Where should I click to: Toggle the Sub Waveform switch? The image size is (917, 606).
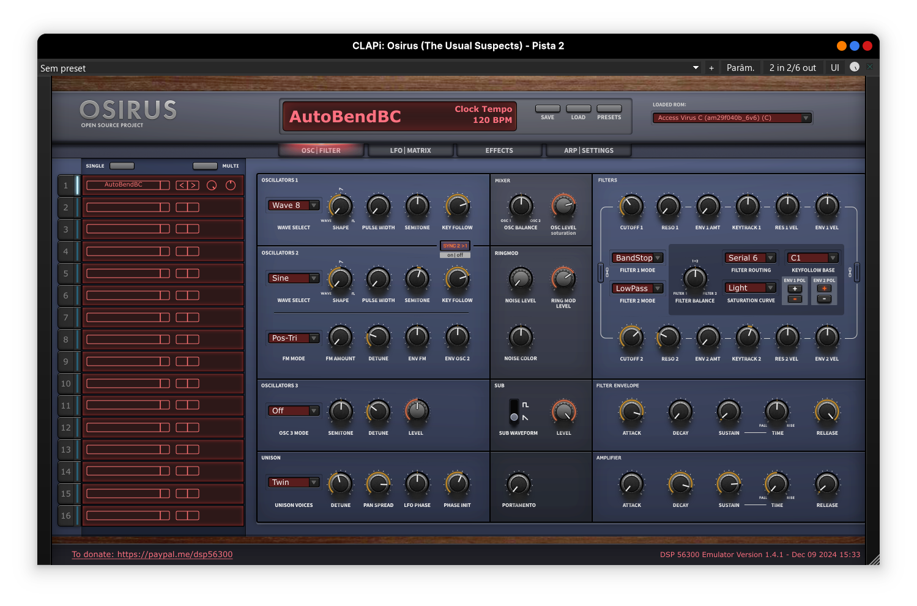click(x=514, y=411)
